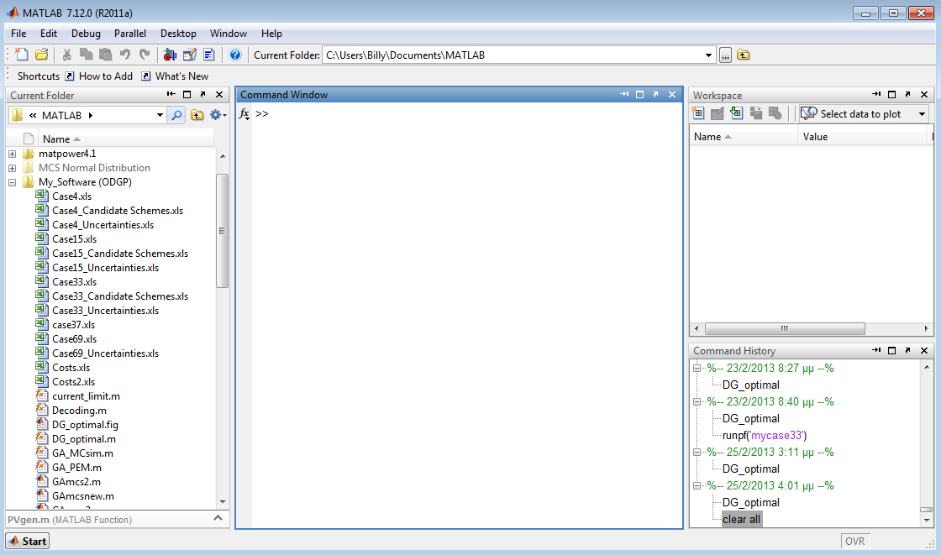Click the Paste toolbar icon
The height and width of the screenshot is (555, 941).
pyautogui.click(x=105, y=55)
